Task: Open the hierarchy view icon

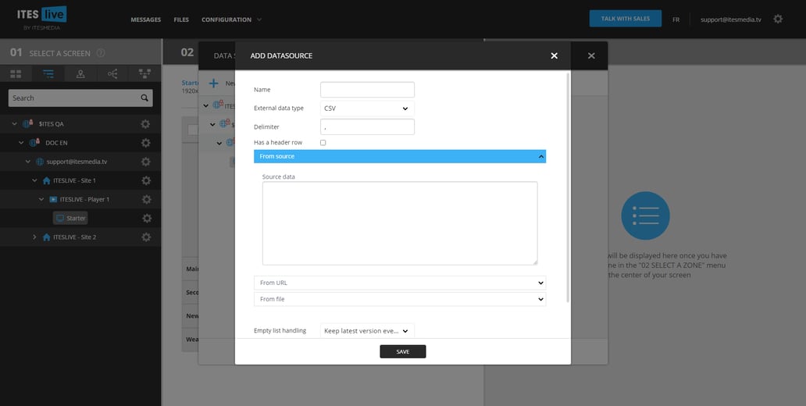Action: (x=145, y=74)
